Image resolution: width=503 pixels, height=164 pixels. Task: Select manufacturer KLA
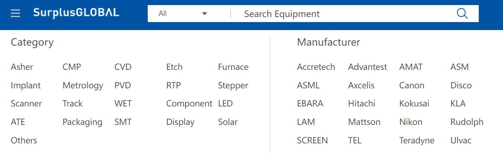click(x=458, y=104)
